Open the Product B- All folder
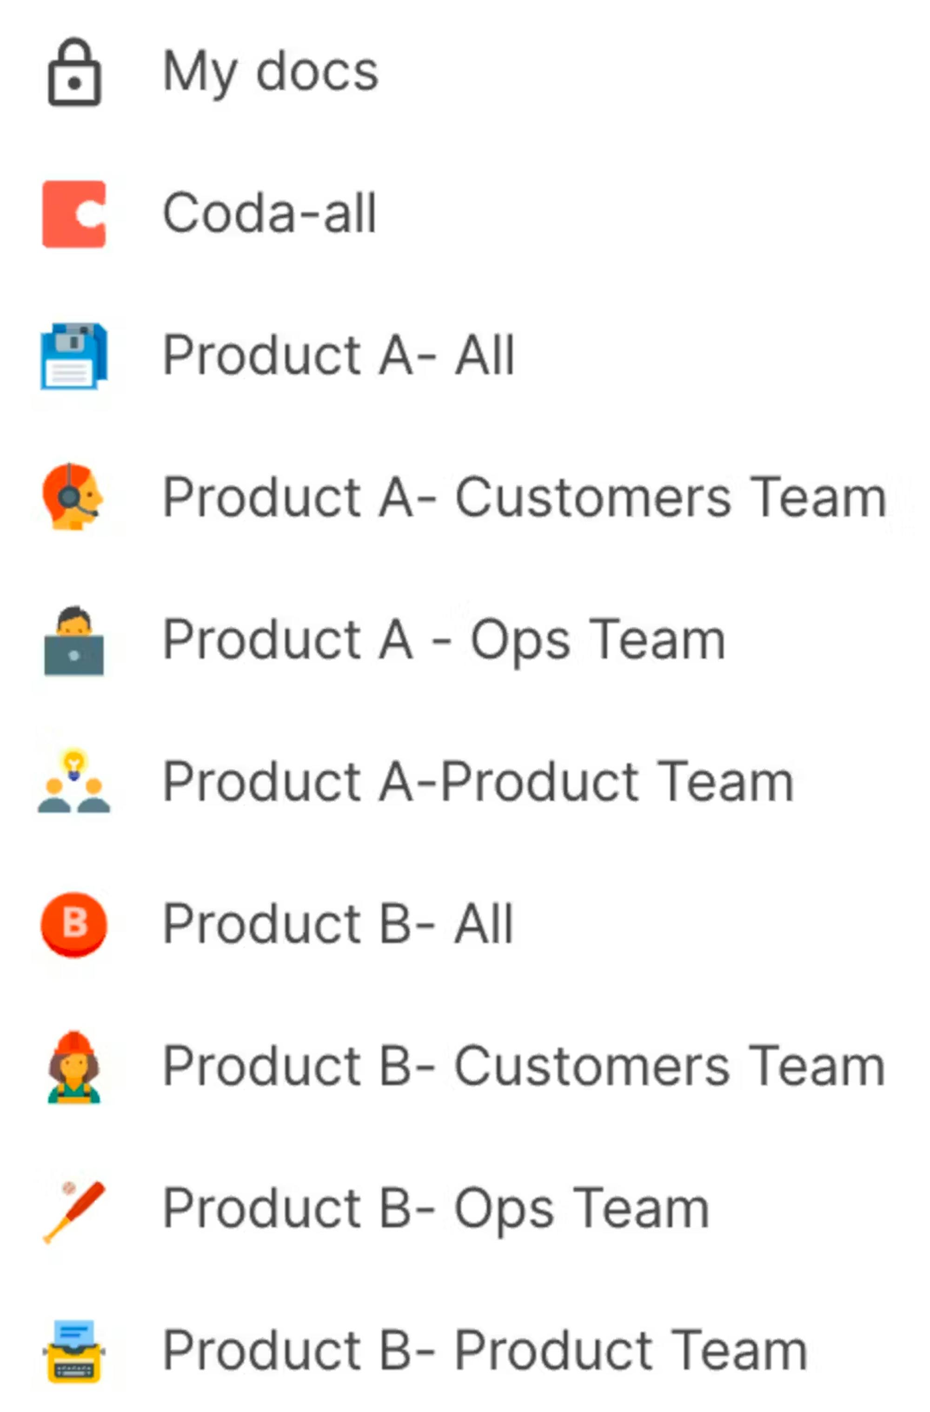 point(338,924)
